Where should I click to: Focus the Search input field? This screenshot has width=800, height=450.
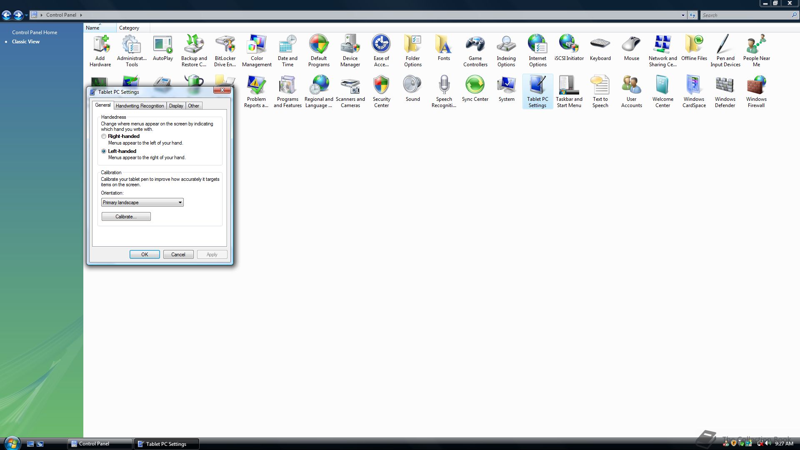point(746,15)
